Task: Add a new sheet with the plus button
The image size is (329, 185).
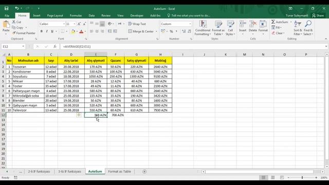Action: click(144, 172)
